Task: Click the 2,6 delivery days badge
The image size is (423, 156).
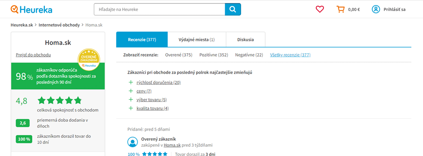Action: (x=23, y=123)
